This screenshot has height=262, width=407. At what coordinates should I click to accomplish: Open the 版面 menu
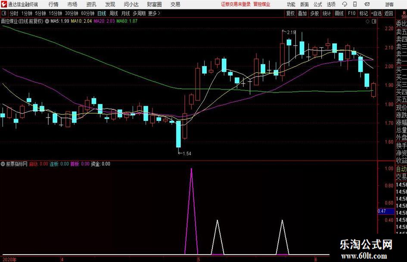click(x=304, y=4)
